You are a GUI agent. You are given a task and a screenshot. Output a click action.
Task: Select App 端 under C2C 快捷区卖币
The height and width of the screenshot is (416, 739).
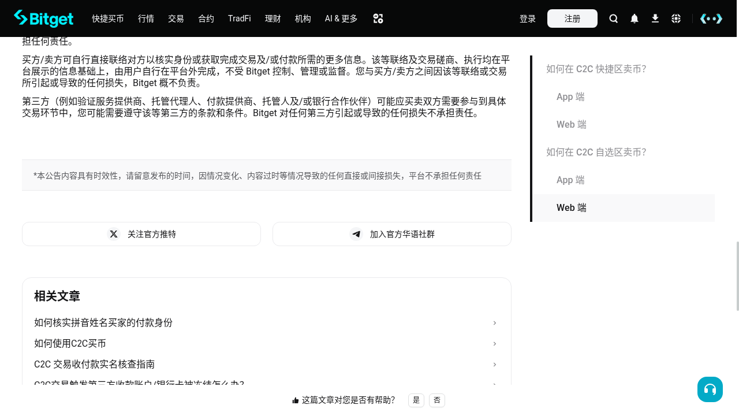[570, 97]
